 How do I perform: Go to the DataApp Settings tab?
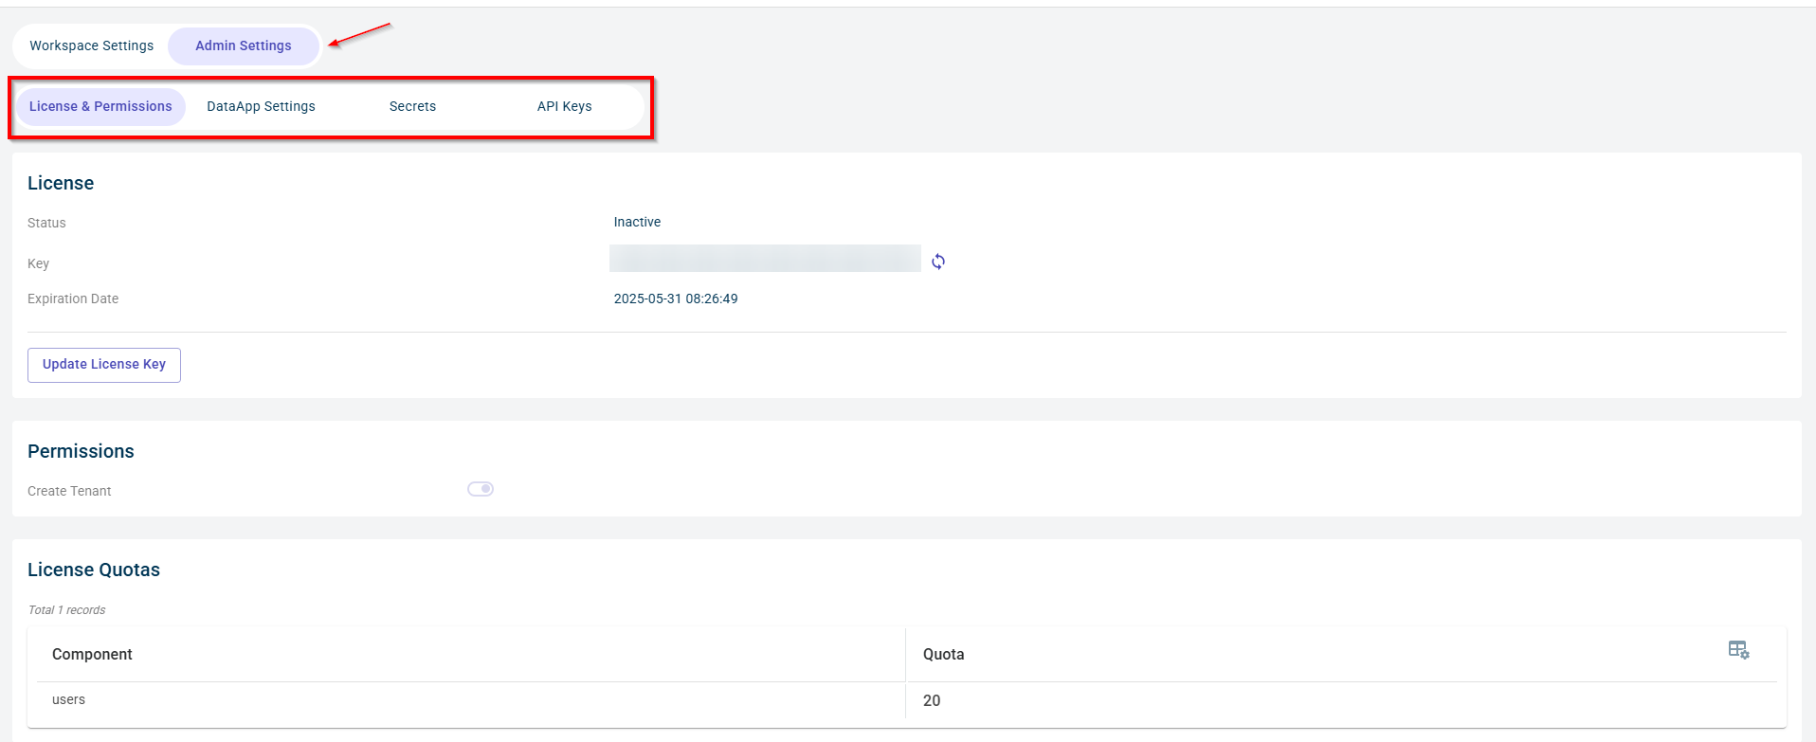(261, 106)
